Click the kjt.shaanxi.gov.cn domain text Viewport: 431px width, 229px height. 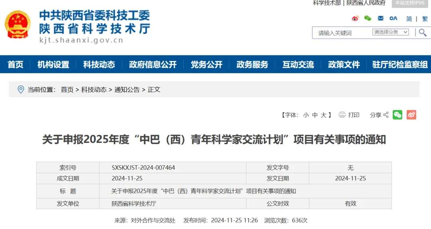pos(81,40)
